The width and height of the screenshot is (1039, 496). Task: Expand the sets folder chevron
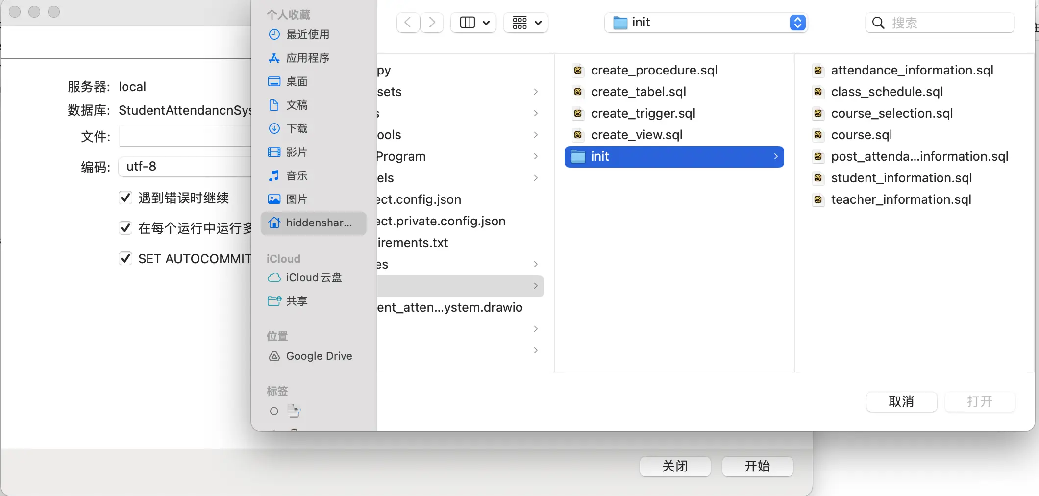pos(536,92)
